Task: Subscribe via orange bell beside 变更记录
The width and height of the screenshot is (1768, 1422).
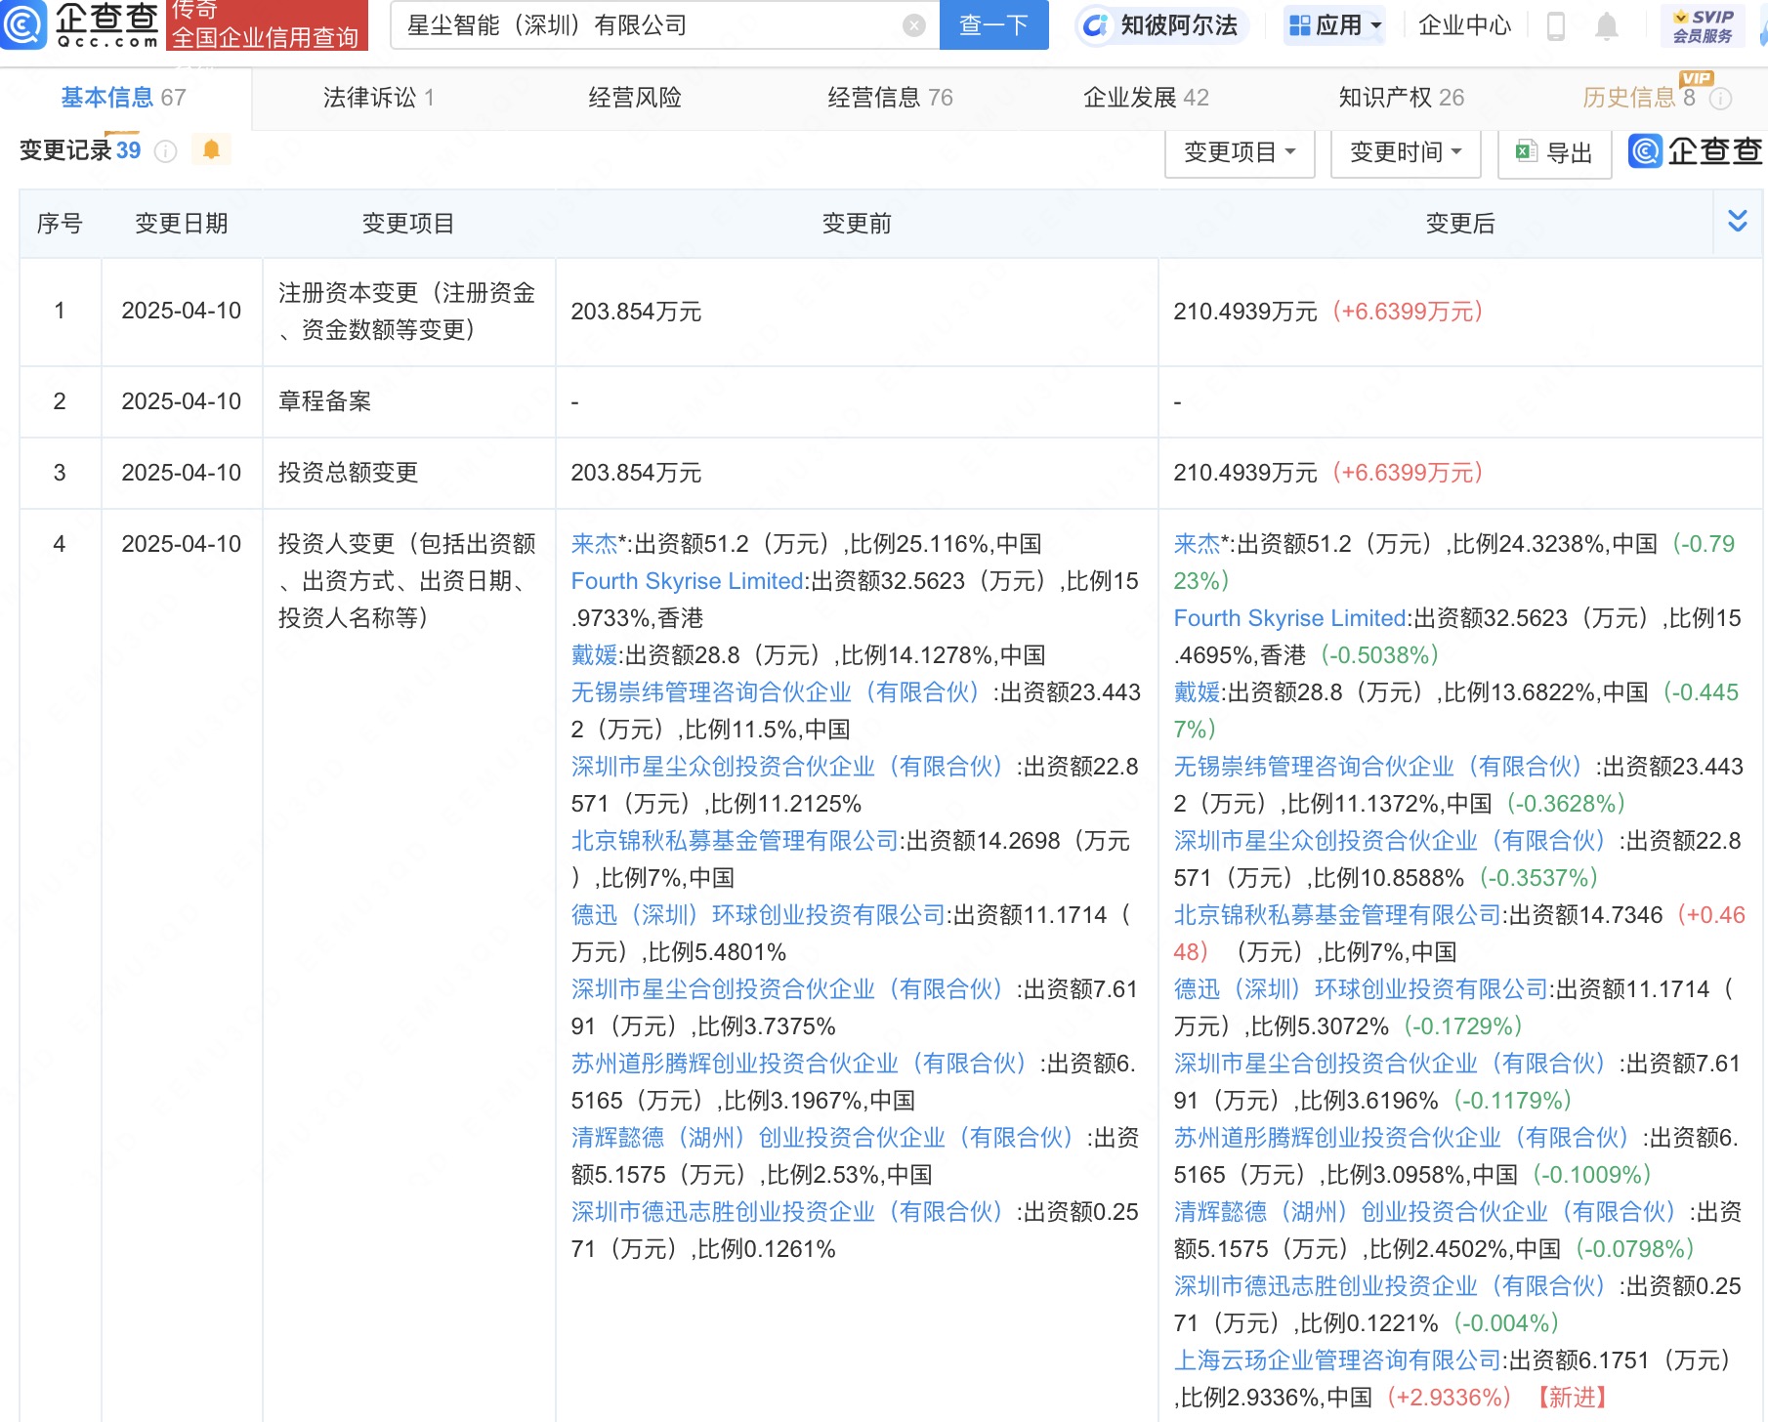Action: click(211, 149)
